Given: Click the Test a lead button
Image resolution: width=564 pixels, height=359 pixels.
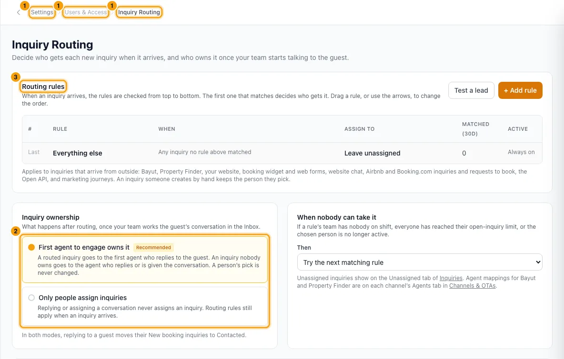Looking at the screenshot, I should pyautogui.click(x=471, y=90).
